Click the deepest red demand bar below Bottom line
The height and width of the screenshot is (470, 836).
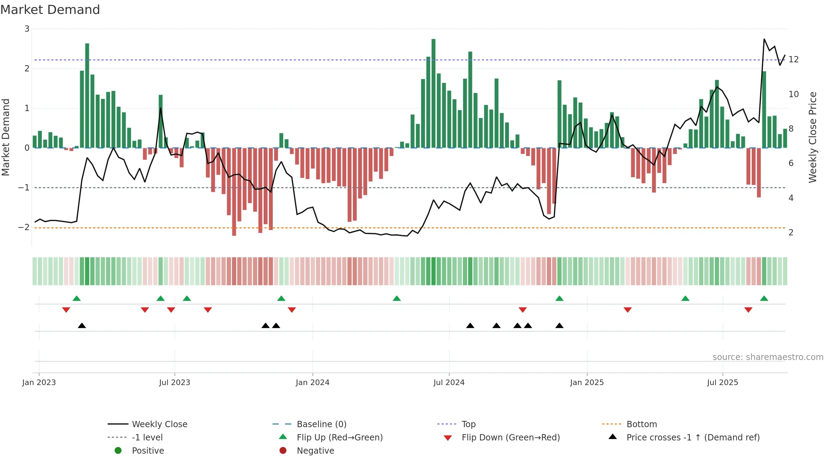tap(234, 192)
